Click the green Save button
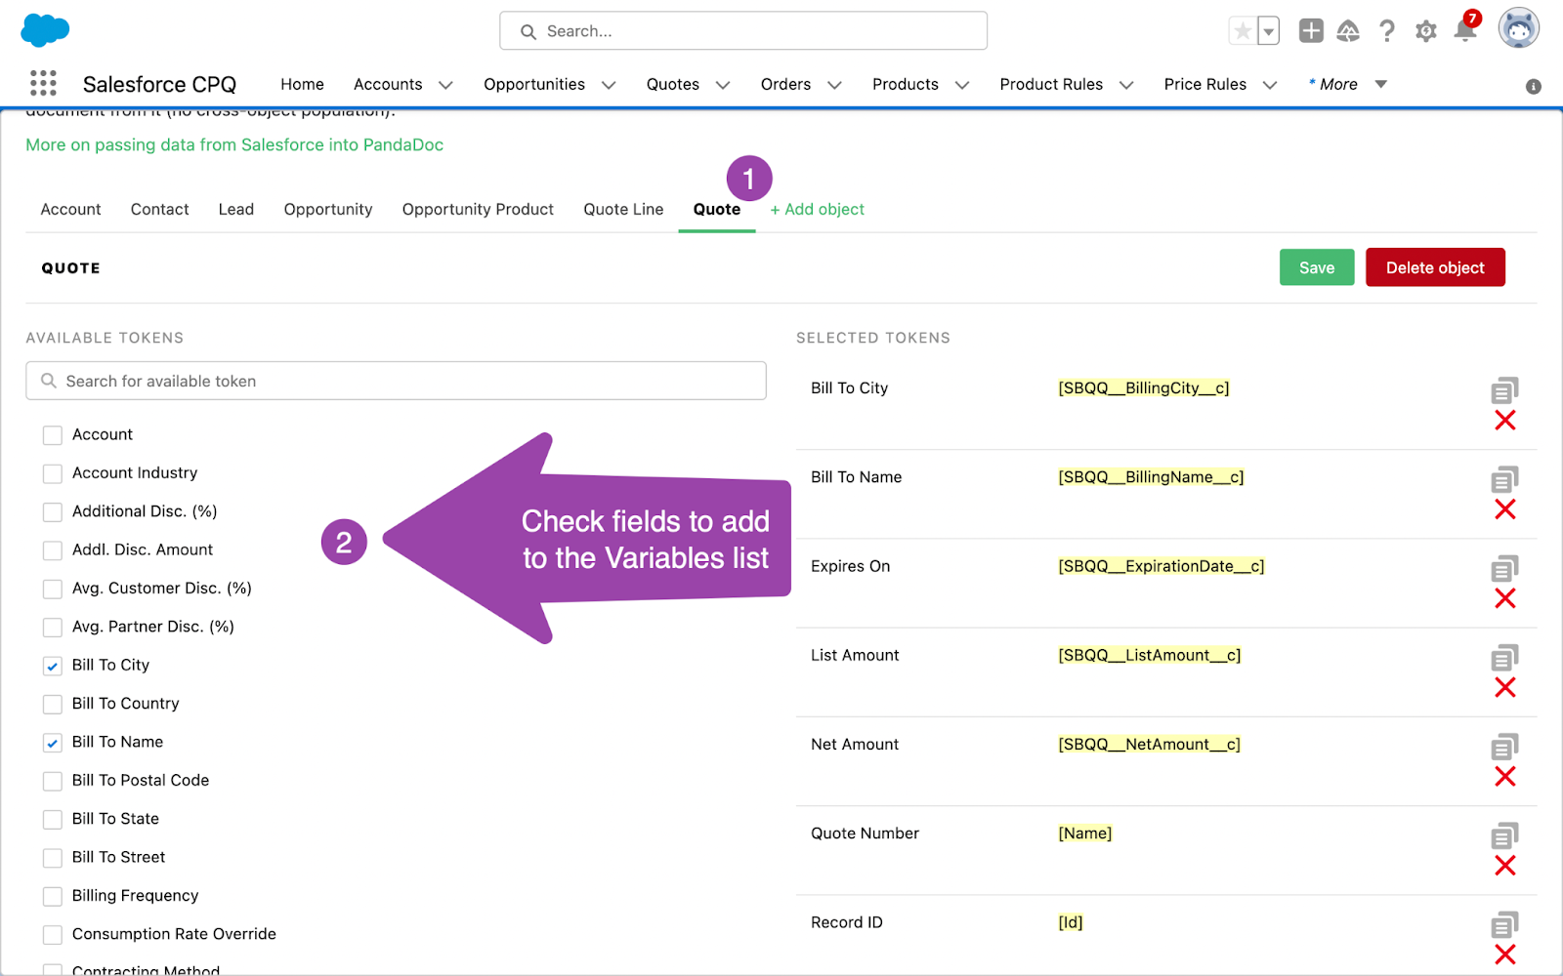Viewport: 1563px width, 976px height. [1317, 267]
